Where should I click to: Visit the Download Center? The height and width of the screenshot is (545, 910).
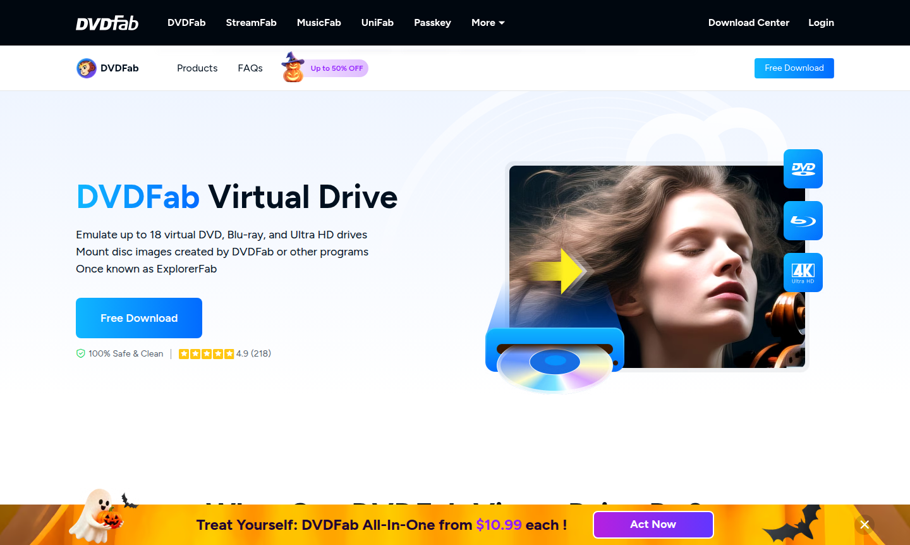[x=748, y=23]
